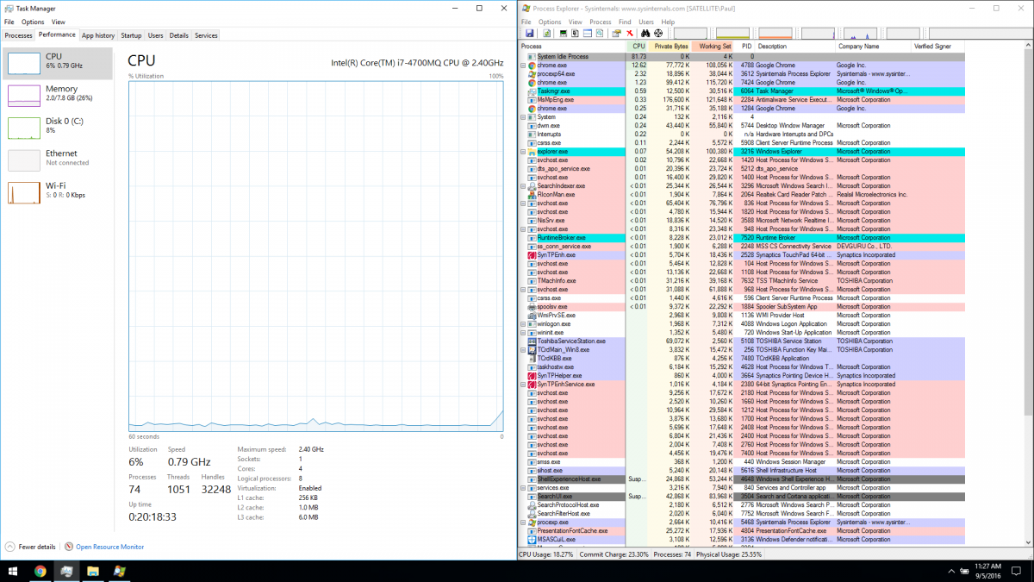The width and height of the screenshot is (1034, 582).
Task: Click the binoculars Find Handle or DLL icon
Action: click(645, 34)
